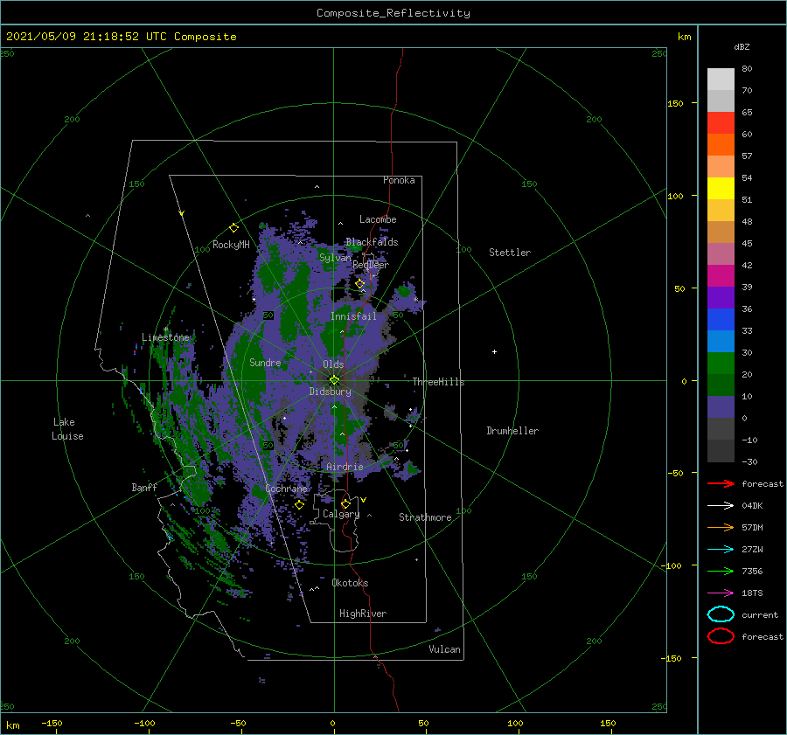The image size is (787, 735).
Task: Click the Sylvan map label
Action: pyautogui.click(x=335, y=258)
